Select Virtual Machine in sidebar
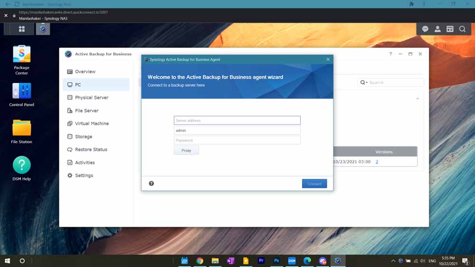Image resolution: width=475 pixels, height=267 pixels. point(96,123)
